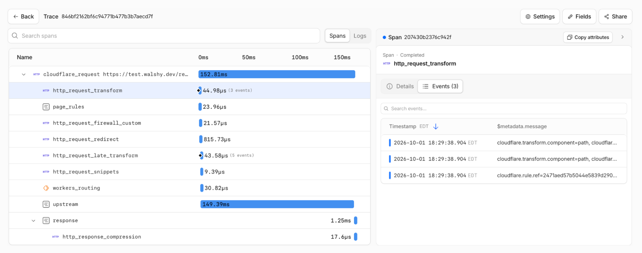
Task: Share this trace
Action: tap(615, 16)
